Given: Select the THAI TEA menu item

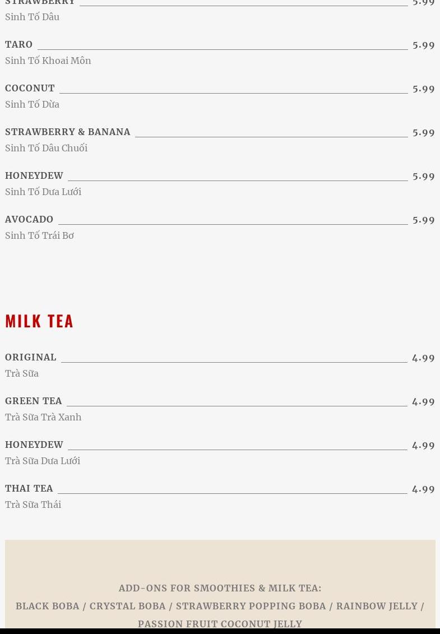Looking at the screenshot, I should click(29, 488).
